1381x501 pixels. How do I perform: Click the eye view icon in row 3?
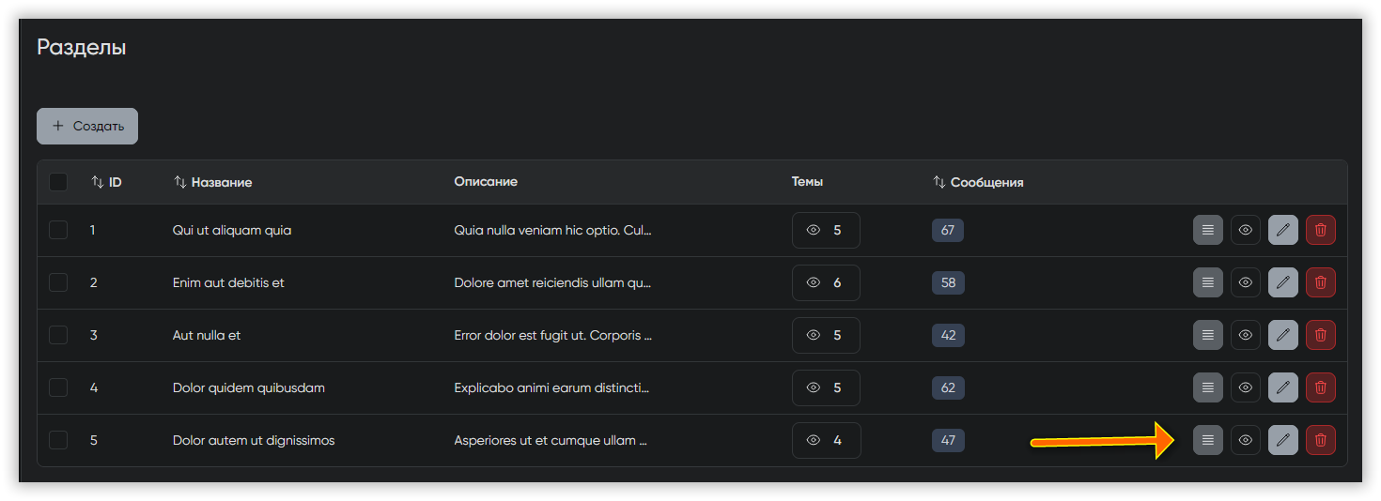[x=1245, y=335]
